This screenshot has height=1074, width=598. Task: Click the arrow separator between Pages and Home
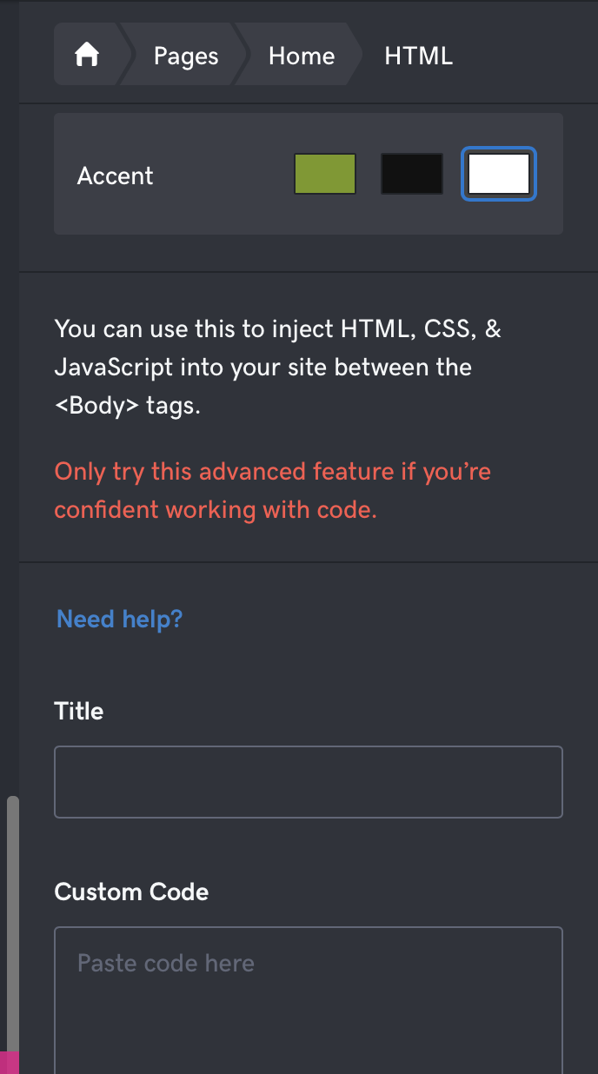[x=238, y=56]
